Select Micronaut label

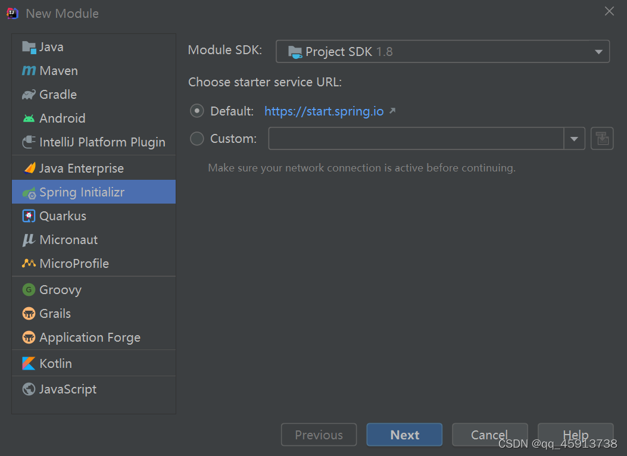[x=69, y=240]
